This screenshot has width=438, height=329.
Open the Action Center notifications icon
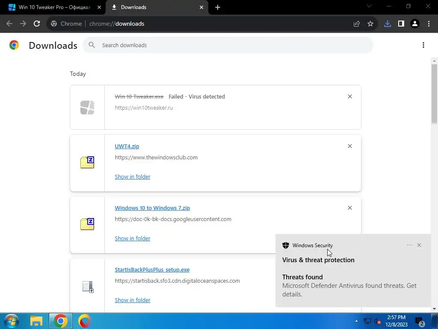click(420, 322)
